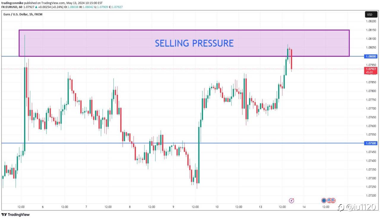Click the tradingconmike author name
380x219 pixels.
click(12, 3)
